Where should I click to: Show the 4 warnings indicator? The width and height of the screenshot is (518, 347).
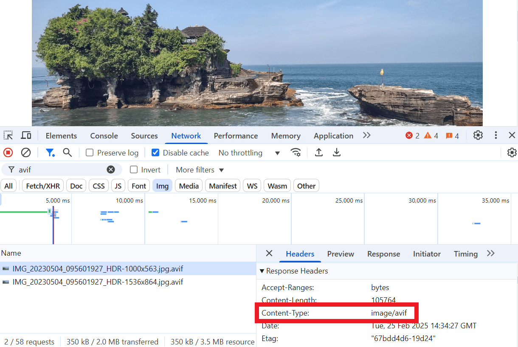tap(431, 136)
